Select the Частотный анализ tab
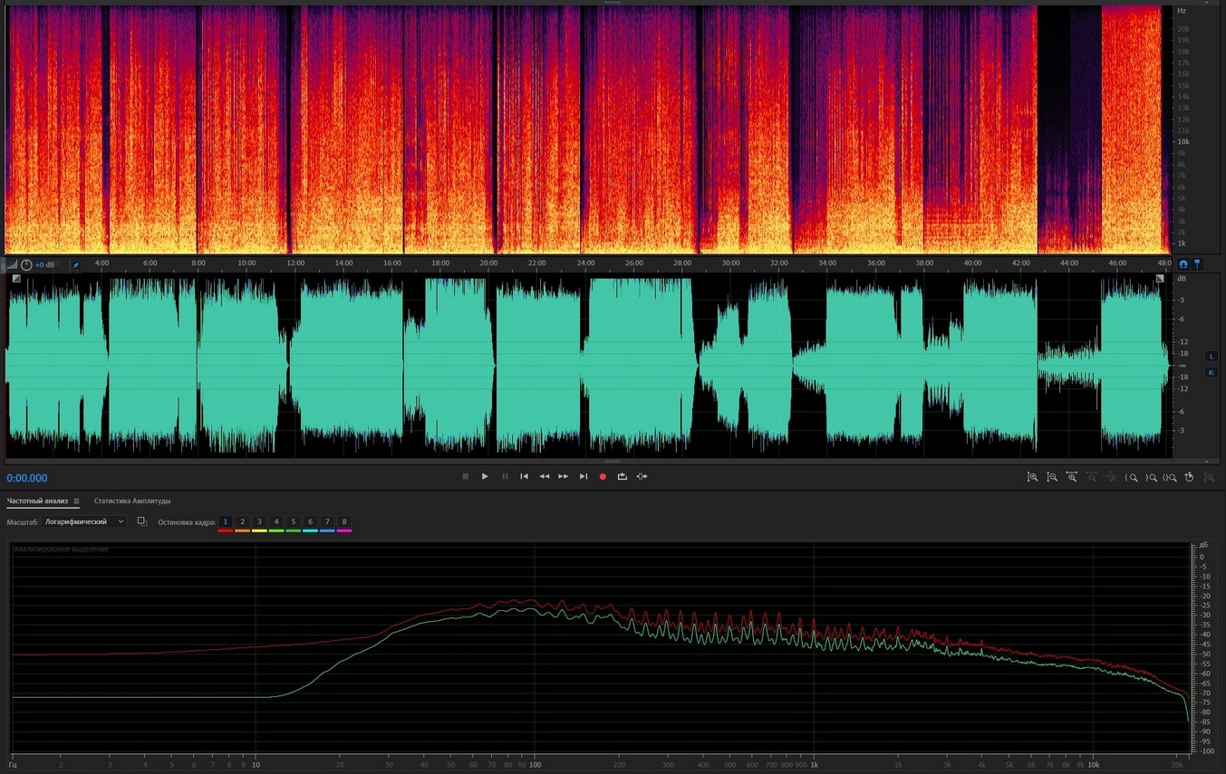Image resolution: width=1226 pixels, height=774 pixels. coord(38,501)
